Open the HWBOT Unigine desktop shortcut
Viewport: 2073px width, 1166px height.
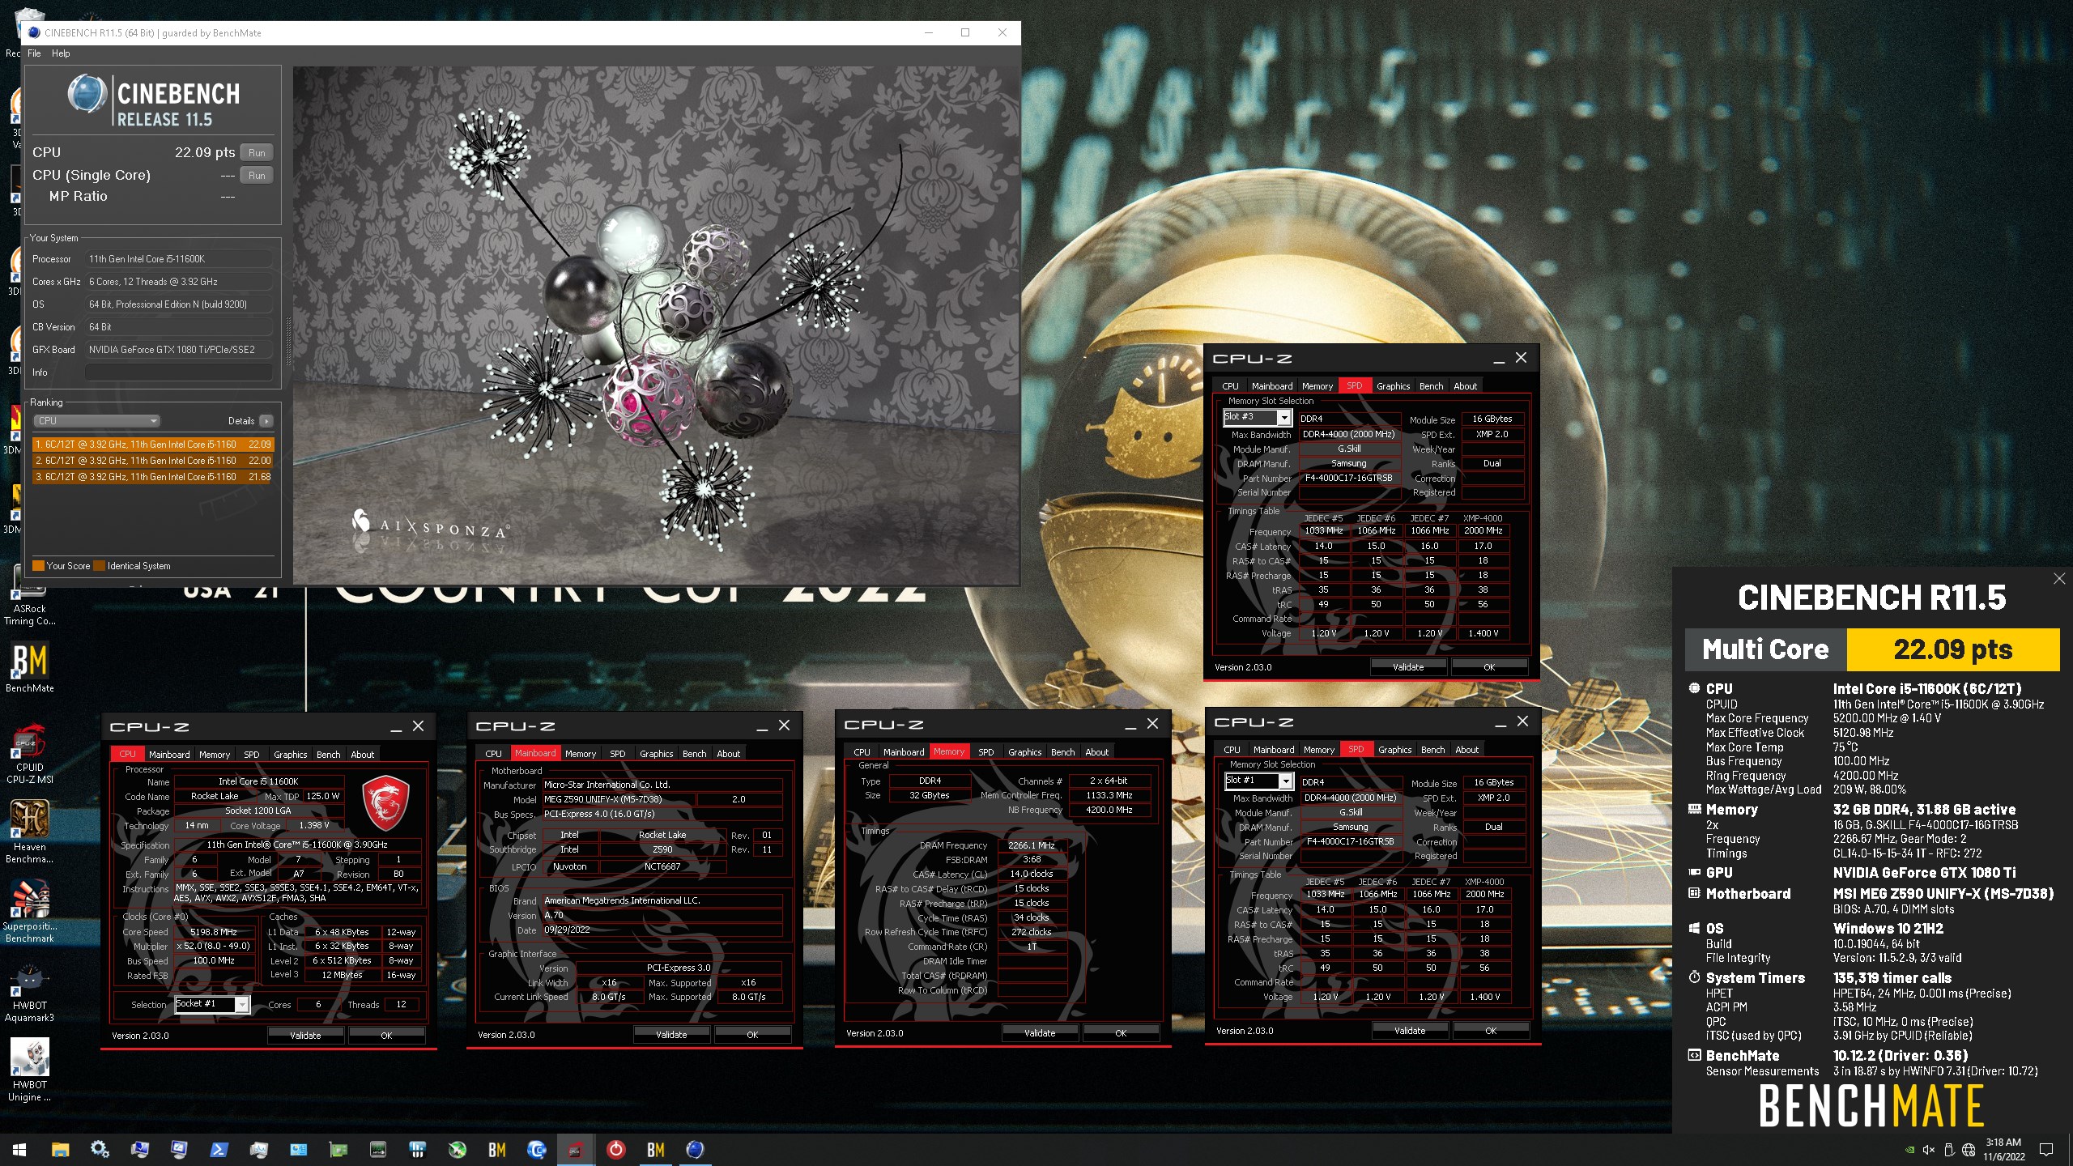pos(30,1070)
